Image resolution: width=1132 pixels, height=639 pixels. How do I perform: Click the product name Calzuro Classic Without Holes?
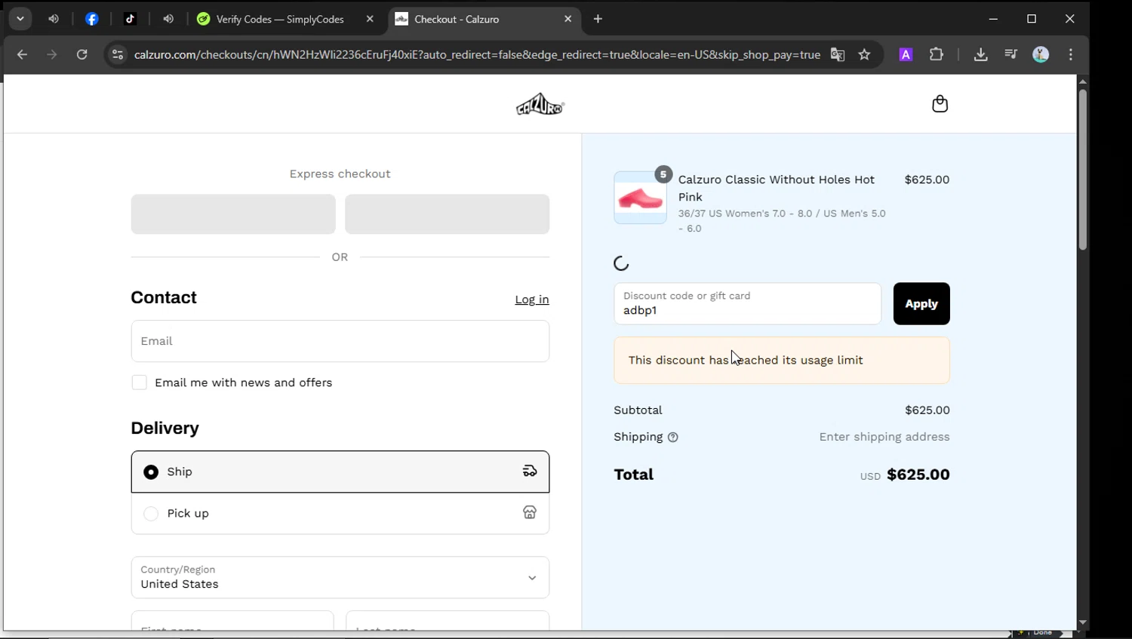[777, 188]
